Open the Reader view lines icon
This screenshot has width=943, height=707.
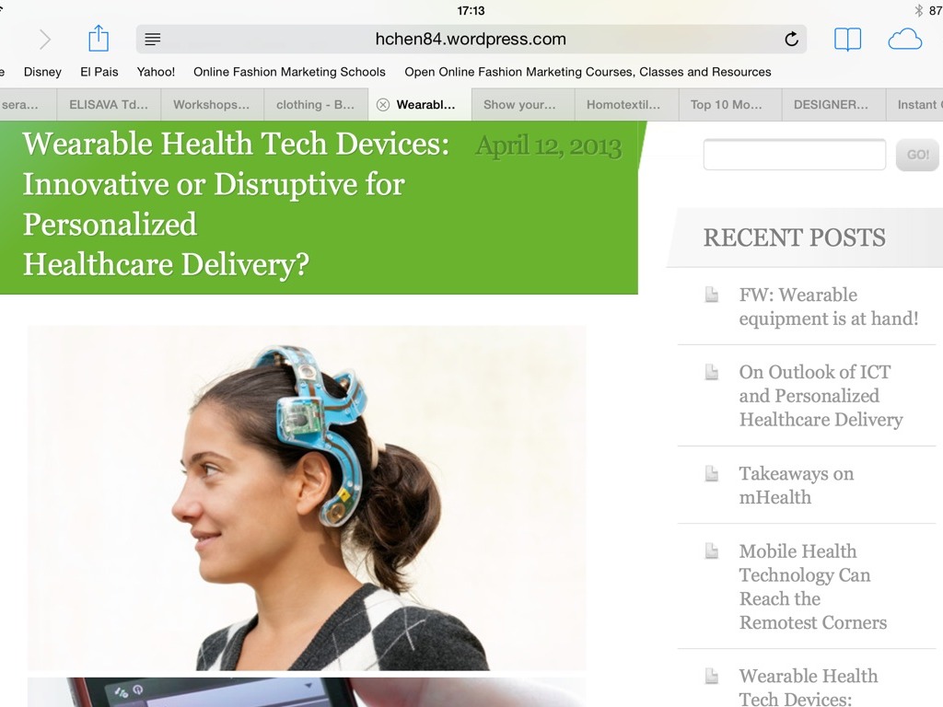153,40
